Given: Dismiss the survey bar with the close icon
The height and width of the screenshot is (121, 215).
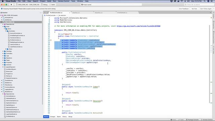Looking at the screenshot, I should coord(214,9).
